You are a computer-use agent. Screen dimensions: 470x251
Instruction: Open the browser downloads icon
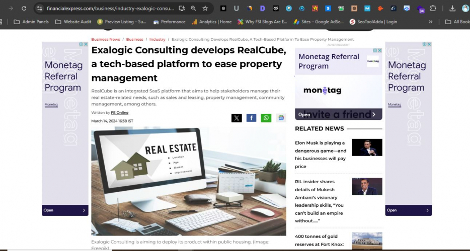tap(452, 9)
